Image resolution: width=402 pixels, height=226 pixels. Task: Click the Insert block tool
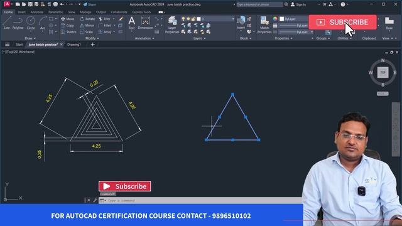click(241, 23)
